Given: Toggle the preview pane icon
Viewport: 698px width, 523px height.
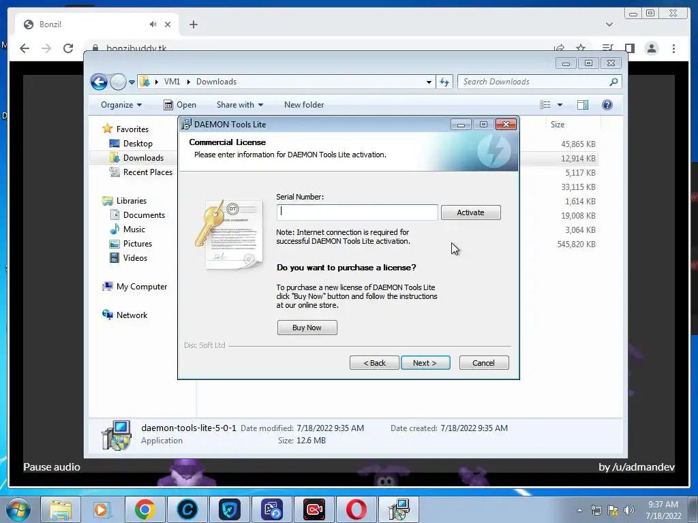Looking at the screenshot, I should click(x=583, y=105).
